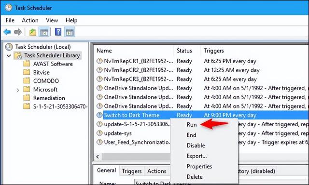Image resolution: width=309 pixels, height=185 pixels.
Task: Click the S-1-5-21-3053306470 folder icon
Action: click(x=27, y=106)
